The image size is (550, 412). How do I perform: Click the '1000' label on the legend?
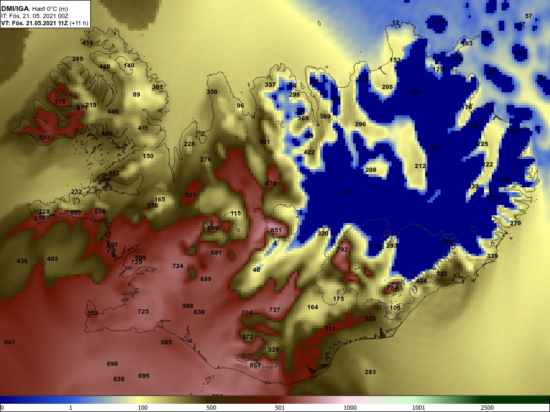pyautogui.click(x=350, y=408)
